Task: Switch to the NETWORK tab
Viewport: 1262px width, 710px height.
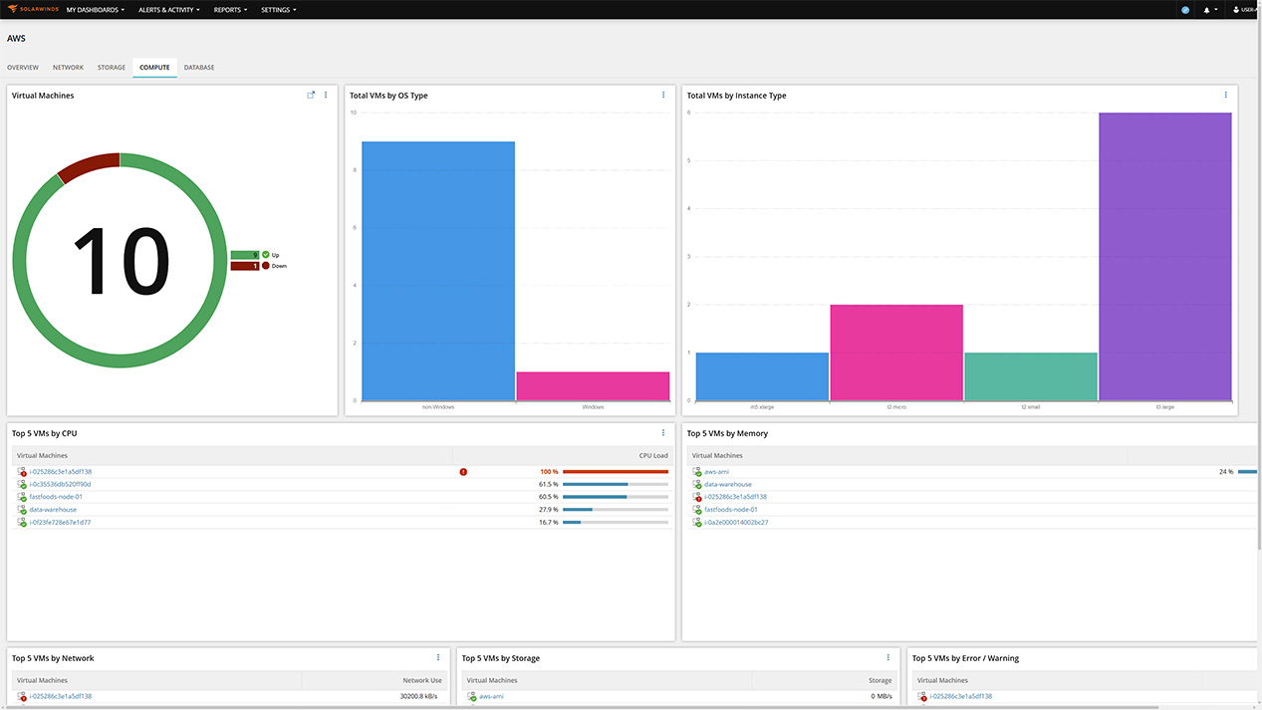Action: [x=68, y=67]
